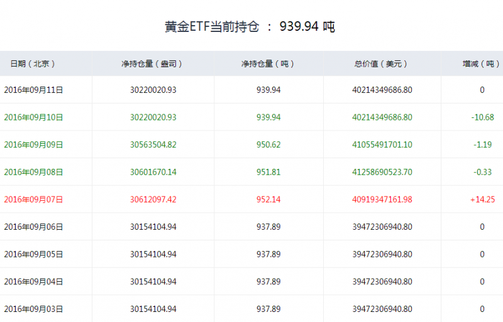Image resolution: width=503 pixels, height=322 pixels.
Task: Select the date cell 2016年09月08日
Action: click(x=33, y=172)
